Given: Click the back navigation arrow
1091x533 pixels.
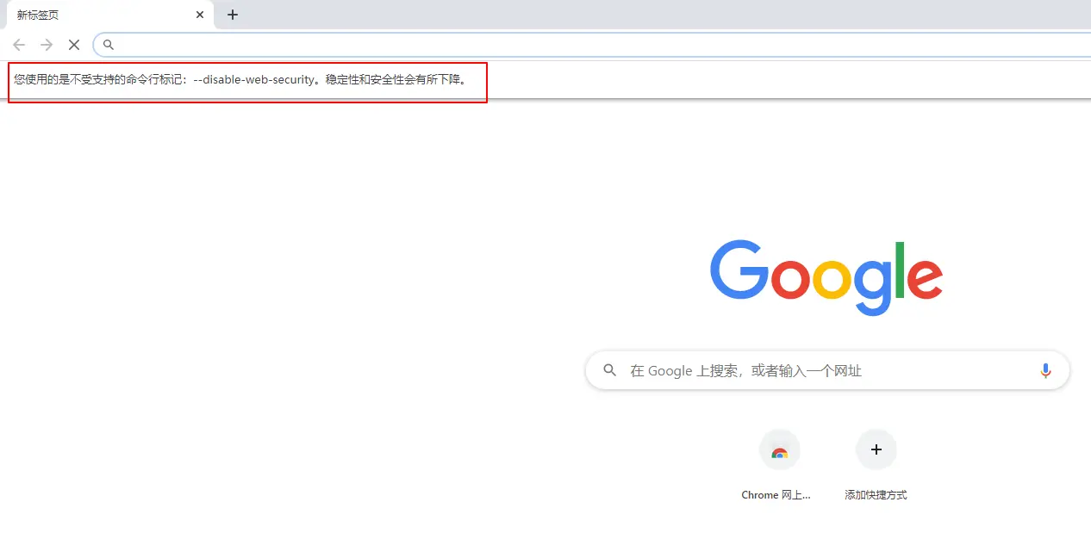Looking at the screenshot, I should [x=19, y=45].
